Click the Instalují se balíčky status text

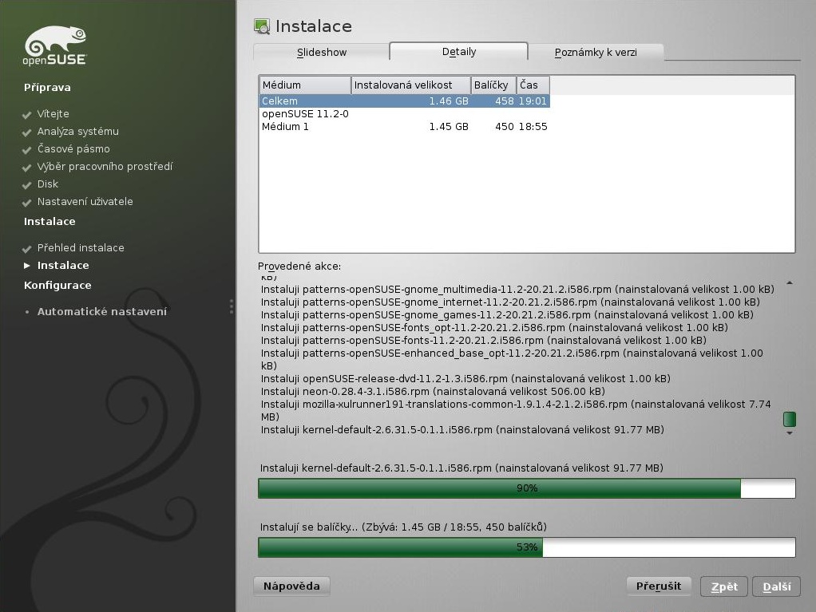pos(403,527)
